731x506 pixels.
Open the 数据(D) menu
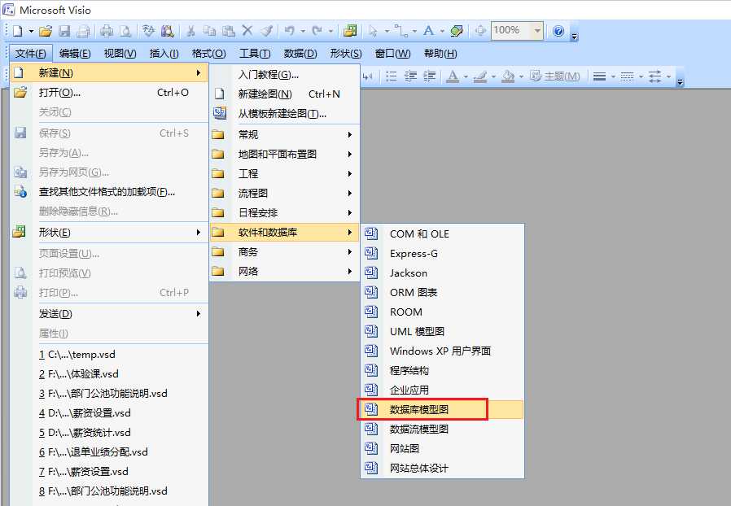(300, 54)
